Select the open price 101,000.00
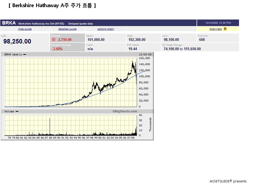Viewport: 253px width, 189px height. pos(96,40)
